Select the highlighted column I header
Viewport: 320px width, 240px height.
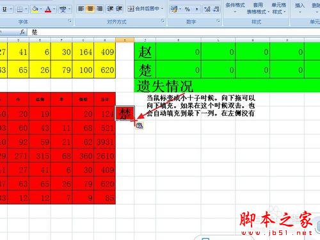pos(125,40)
